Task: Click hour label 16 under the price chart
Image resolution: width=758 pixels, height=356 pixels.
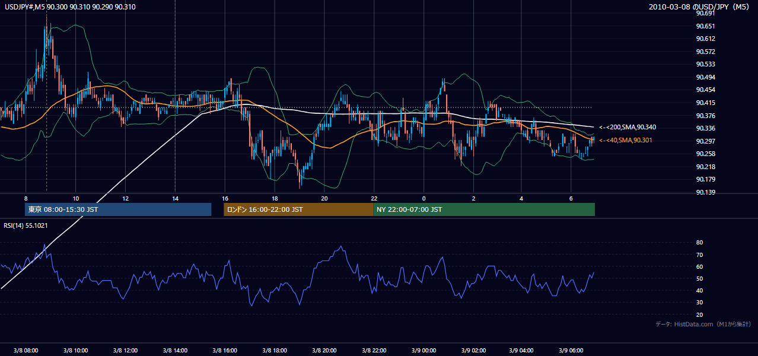Action: click(225, 198)
